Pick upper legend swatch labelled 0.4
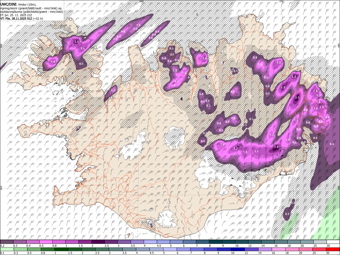 (x=33, y=242)
